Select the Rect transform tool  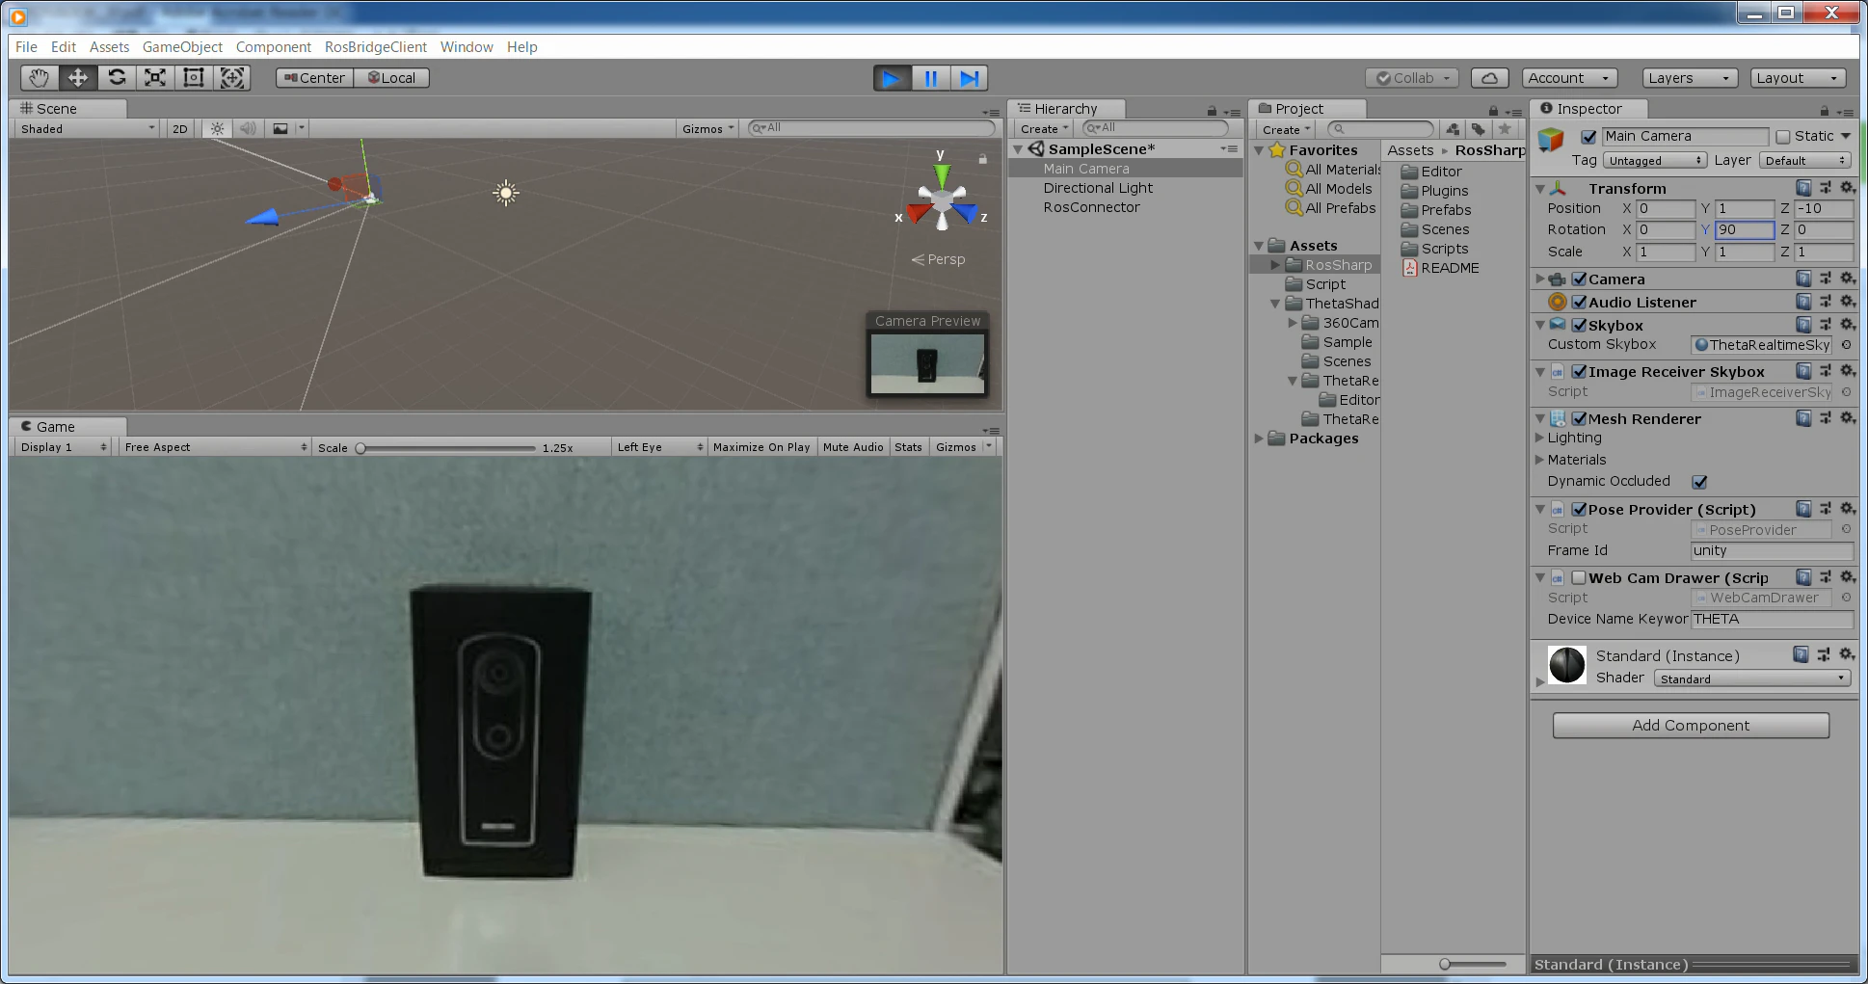coord(194,78)
